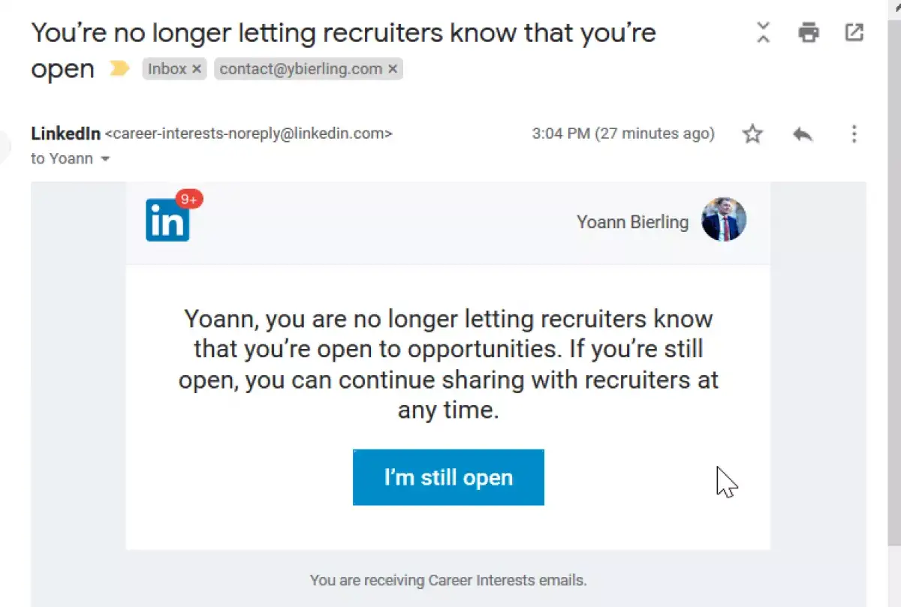Image resolution: width=901 pixels, height=607 pixels.
Task: Show recipient details next to 'to Yoann'
Action: pyautogui.click(x=105, y=159)
